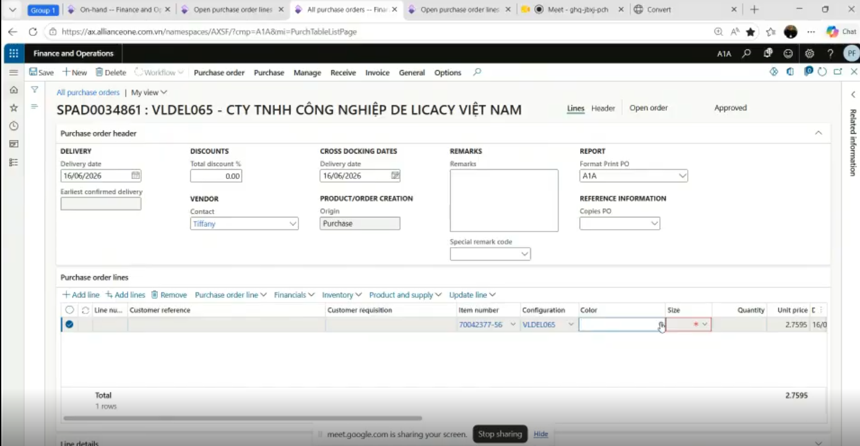Screen dimensions: 860x446
Task: Click the feedback smiley icon
Action: point(788,53)
